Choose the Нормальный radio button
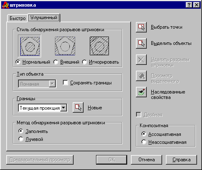Screen dimensions: 202x170 (18, 62)
